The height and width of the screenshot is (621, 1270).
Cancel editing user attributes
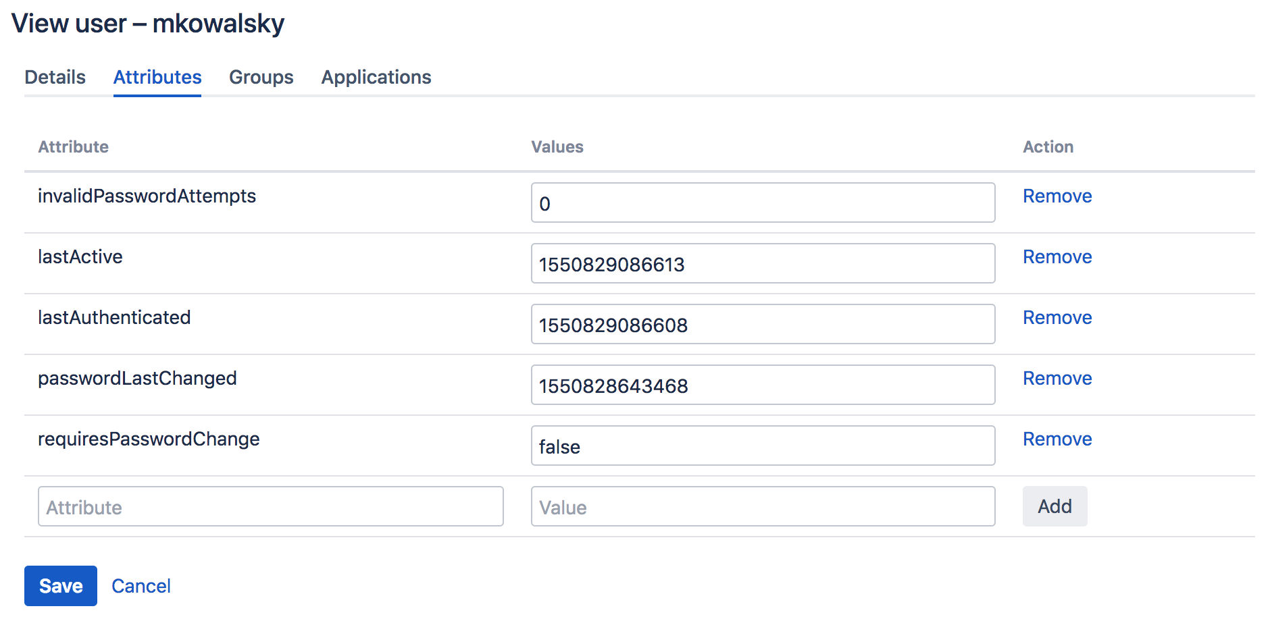click(x=141, y=586)
